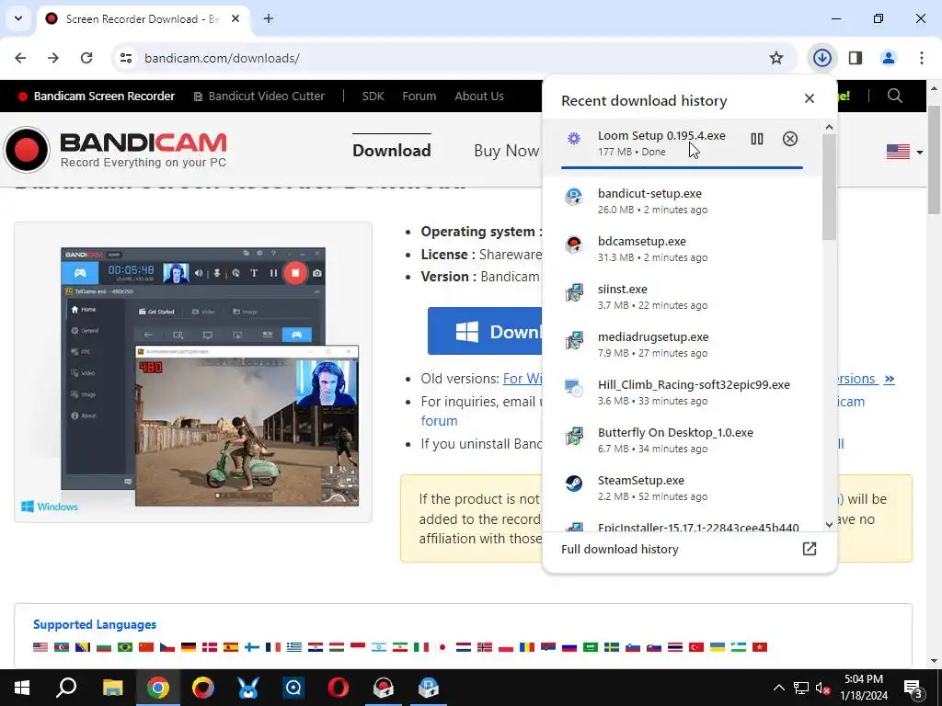Click the Old versions For Windows link
Viewport: 942px width, 706px height.
[x=523, y=379]
